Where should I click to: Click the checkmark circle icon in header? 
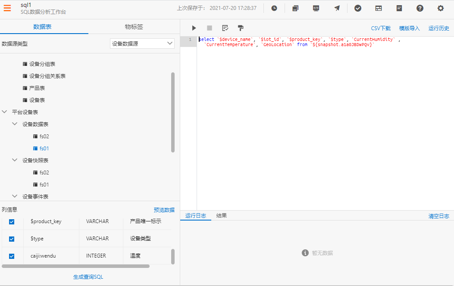(x=358, y=8)
